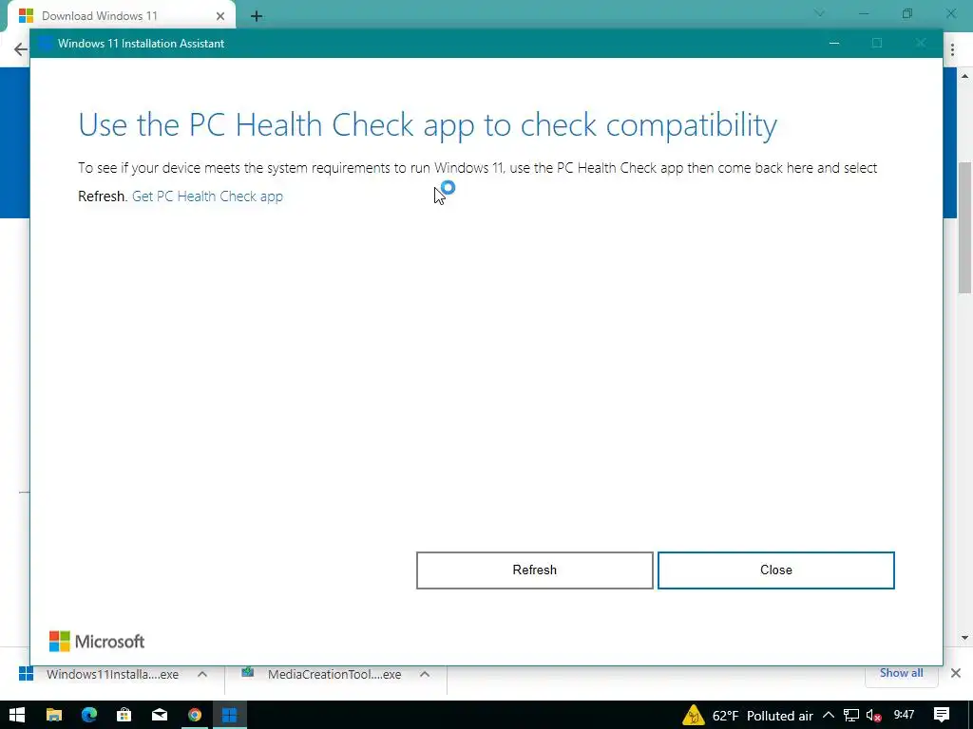Click Show all downloads
973x729 pixels.
tap(901, 673)
